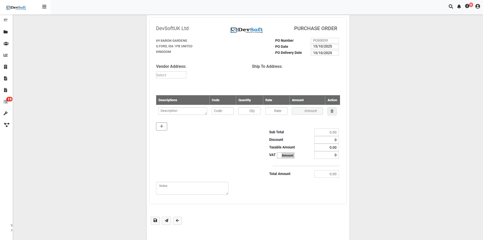Screen dimensions: 483x240
Task: Click inside the Notes text area
Action: pos(192,188)
